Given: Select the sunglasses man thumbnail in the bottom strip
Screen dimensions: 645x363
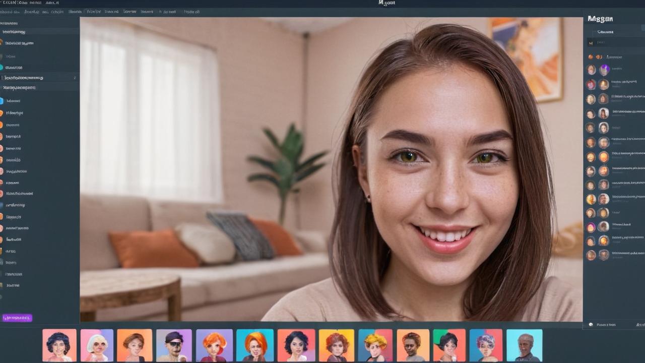Looking at the screenshot, I should 174,345.
